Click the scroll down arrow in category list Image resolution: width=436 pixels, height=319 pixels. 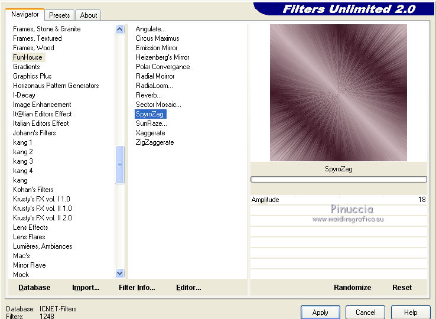[x=119, y=274]
